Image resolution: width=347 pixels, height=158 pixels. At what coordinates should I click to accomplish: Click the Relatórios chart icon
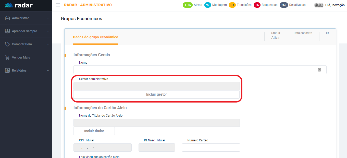(7, 70)
